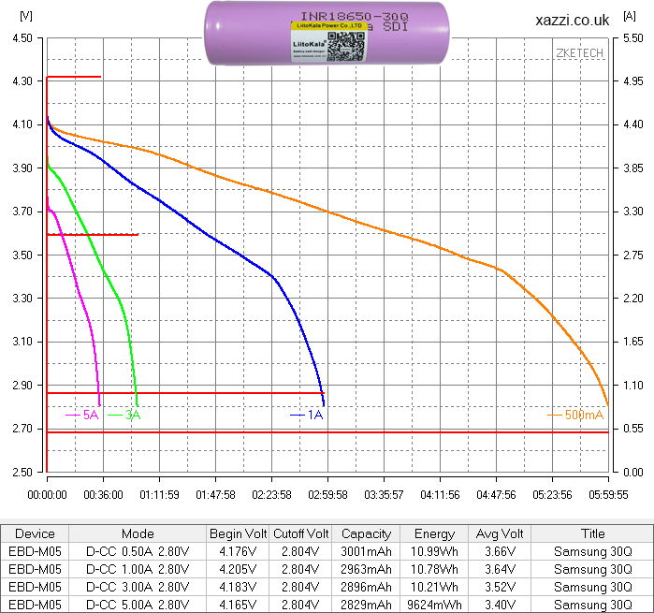Click the green 3A curve legend label
This screenshot has height=613, width=654.
[124, 415]
